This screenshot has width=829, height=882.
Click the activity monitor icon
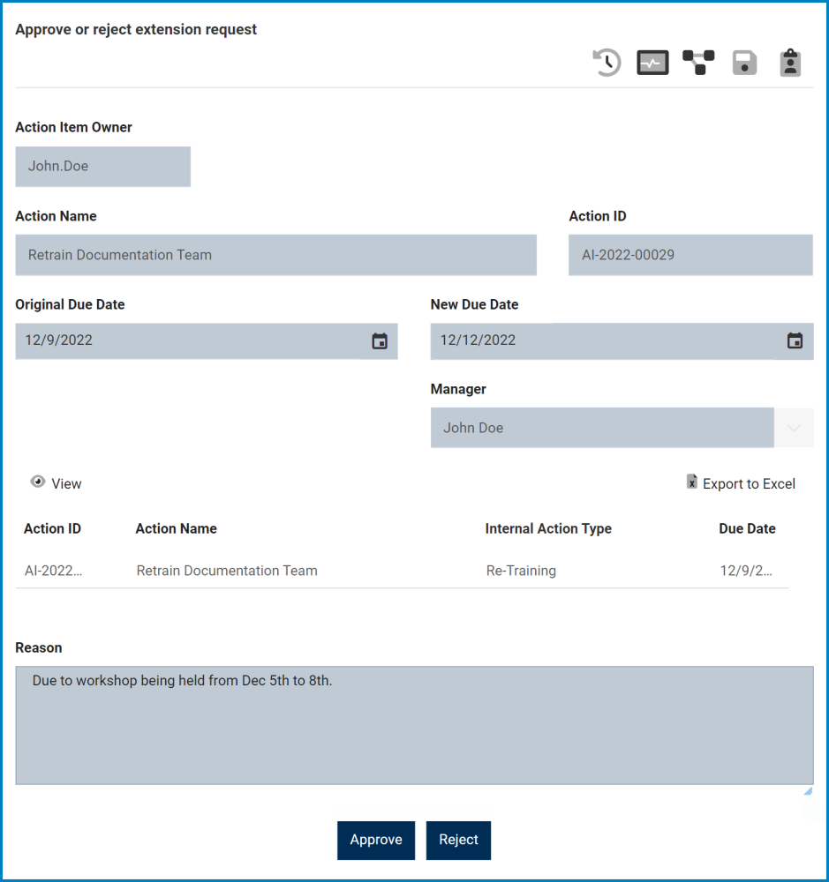(652, 62)
